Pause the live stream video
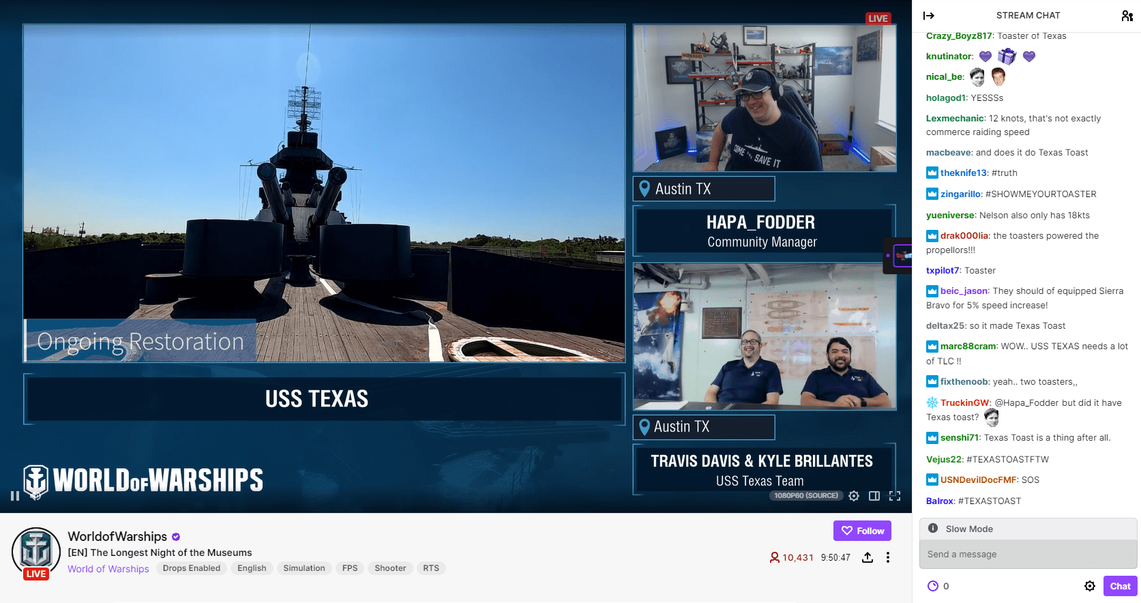Viewport: 1141px width, 603px height. 15,496
